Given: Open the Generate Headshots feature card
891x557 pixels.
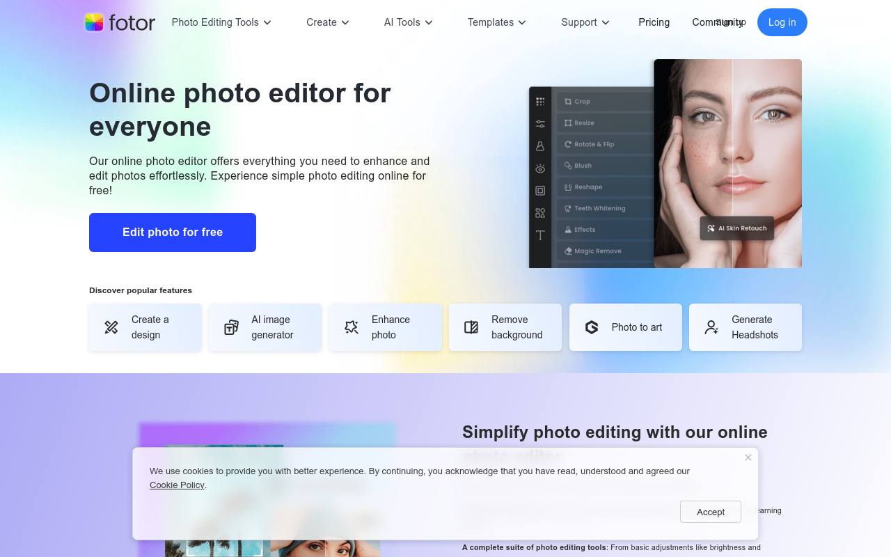Looking at the screenshot, I should pyautogui.click(x=746, y=327).
